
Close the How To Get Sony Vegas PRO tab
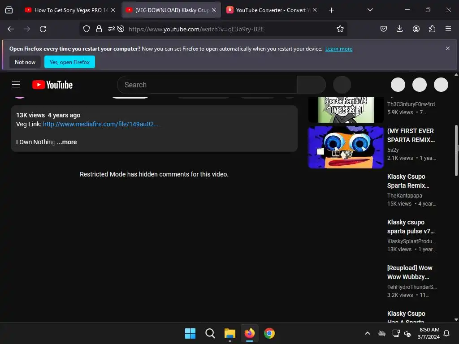(113, 10)
